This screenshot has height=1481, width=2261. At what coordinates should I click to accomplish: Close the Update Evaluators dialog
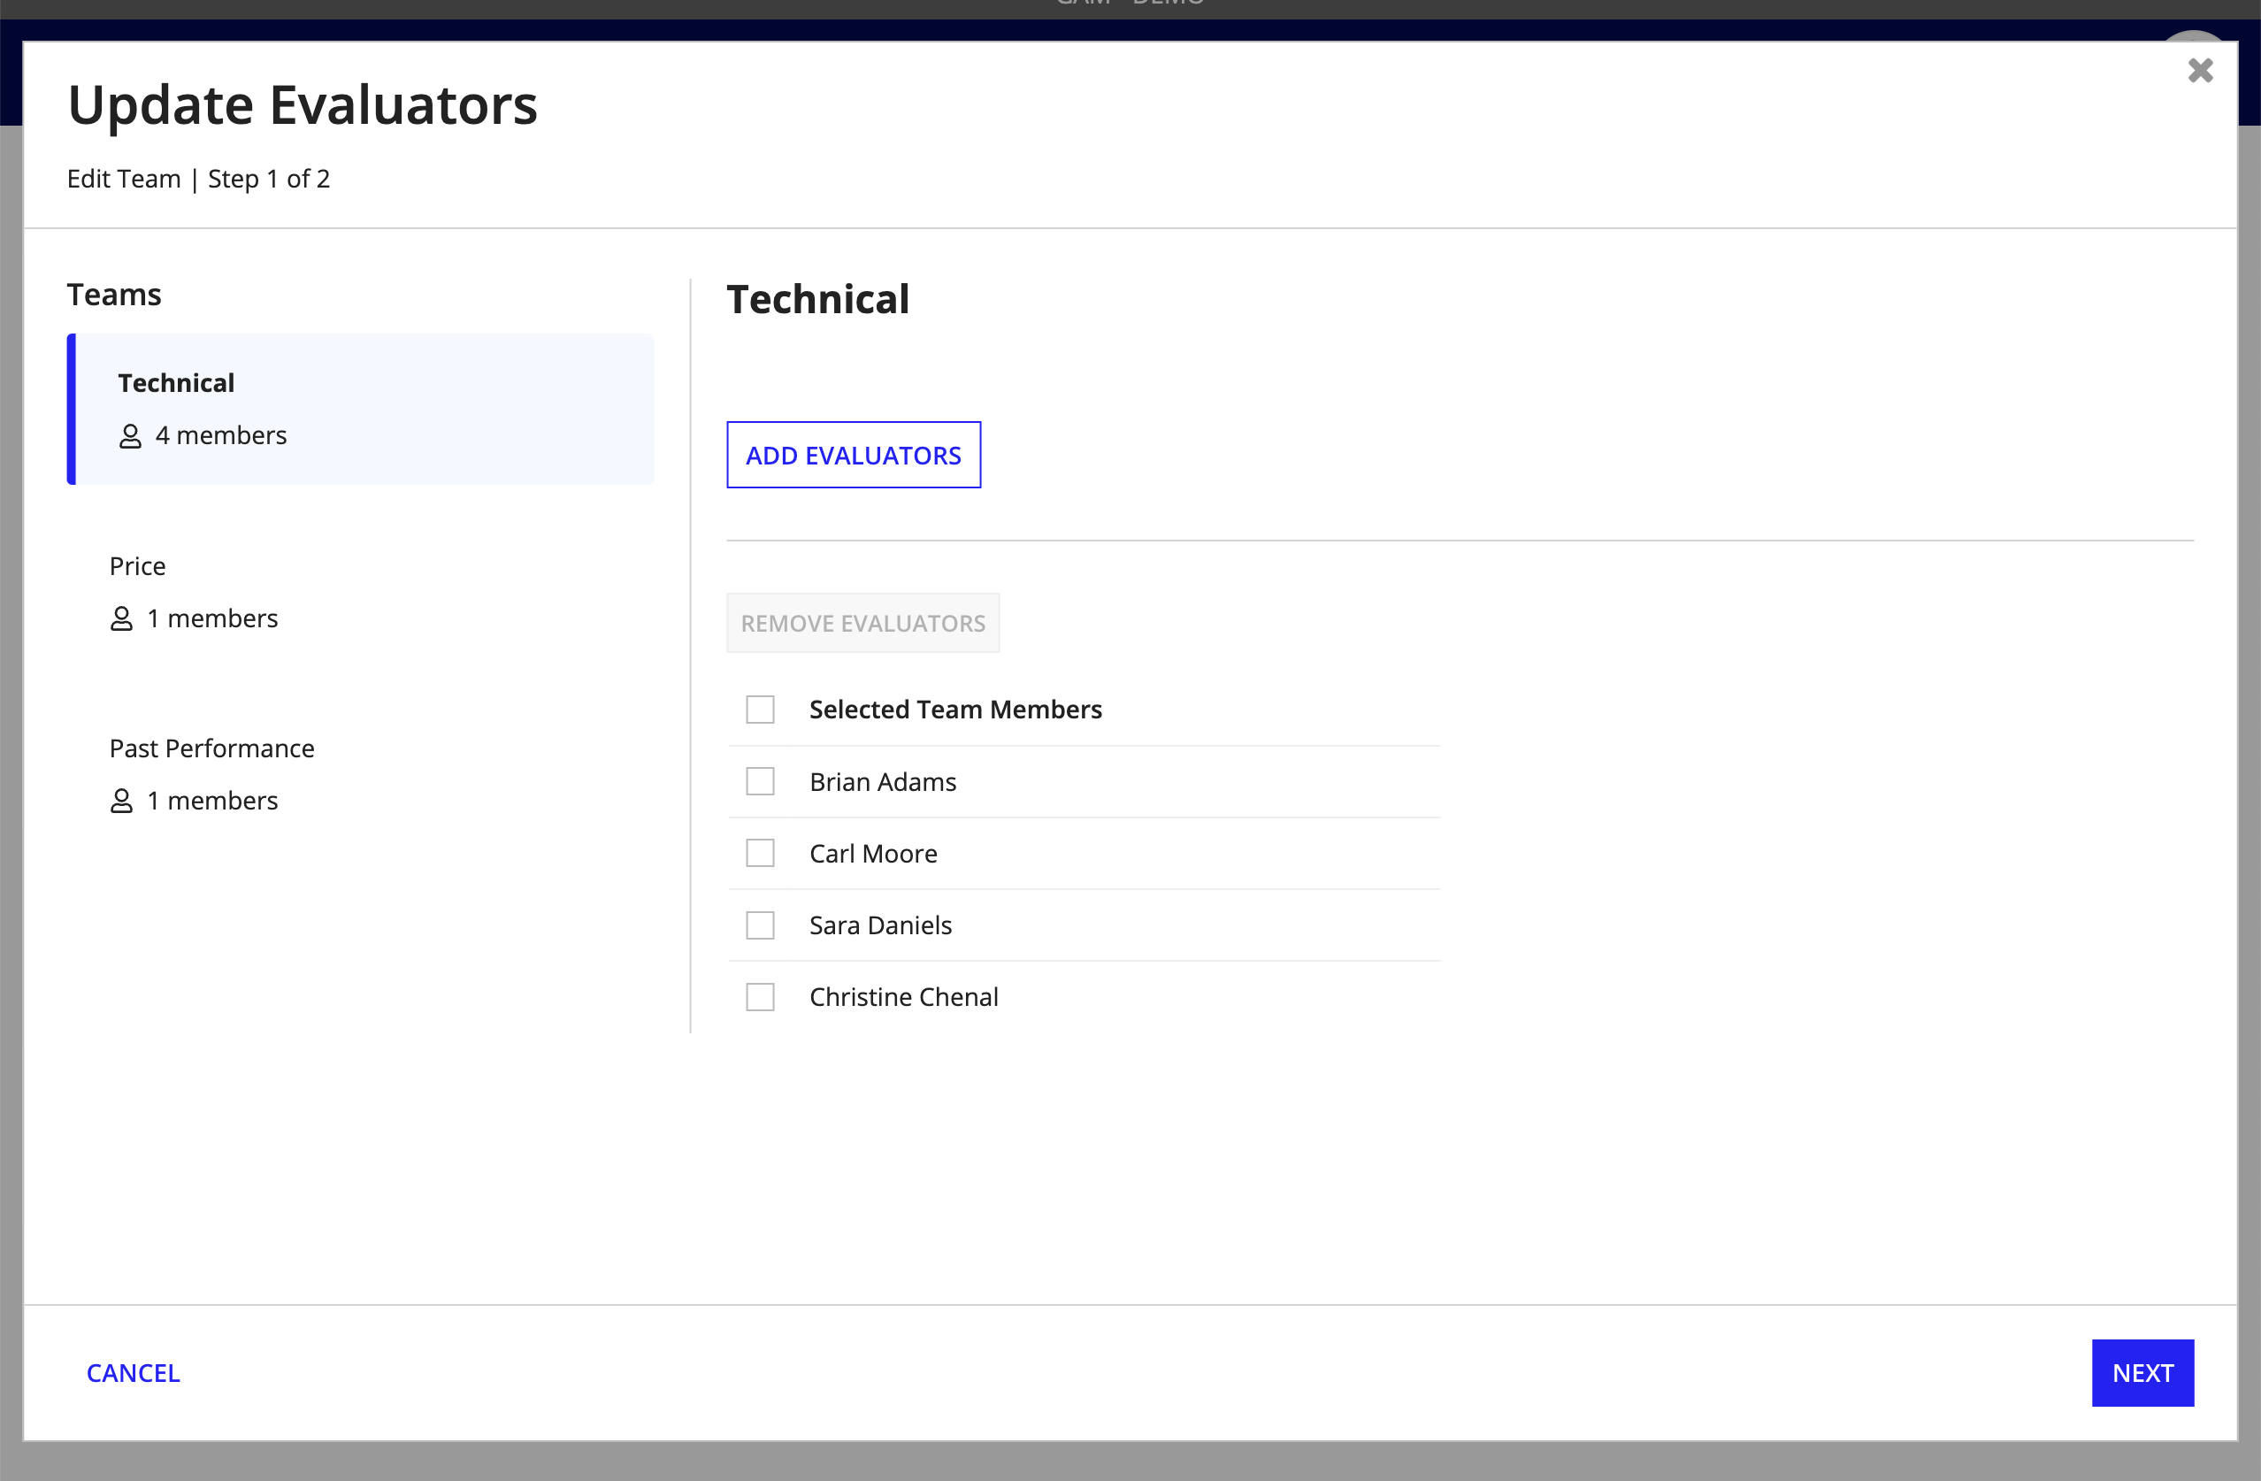(2200, 70)
